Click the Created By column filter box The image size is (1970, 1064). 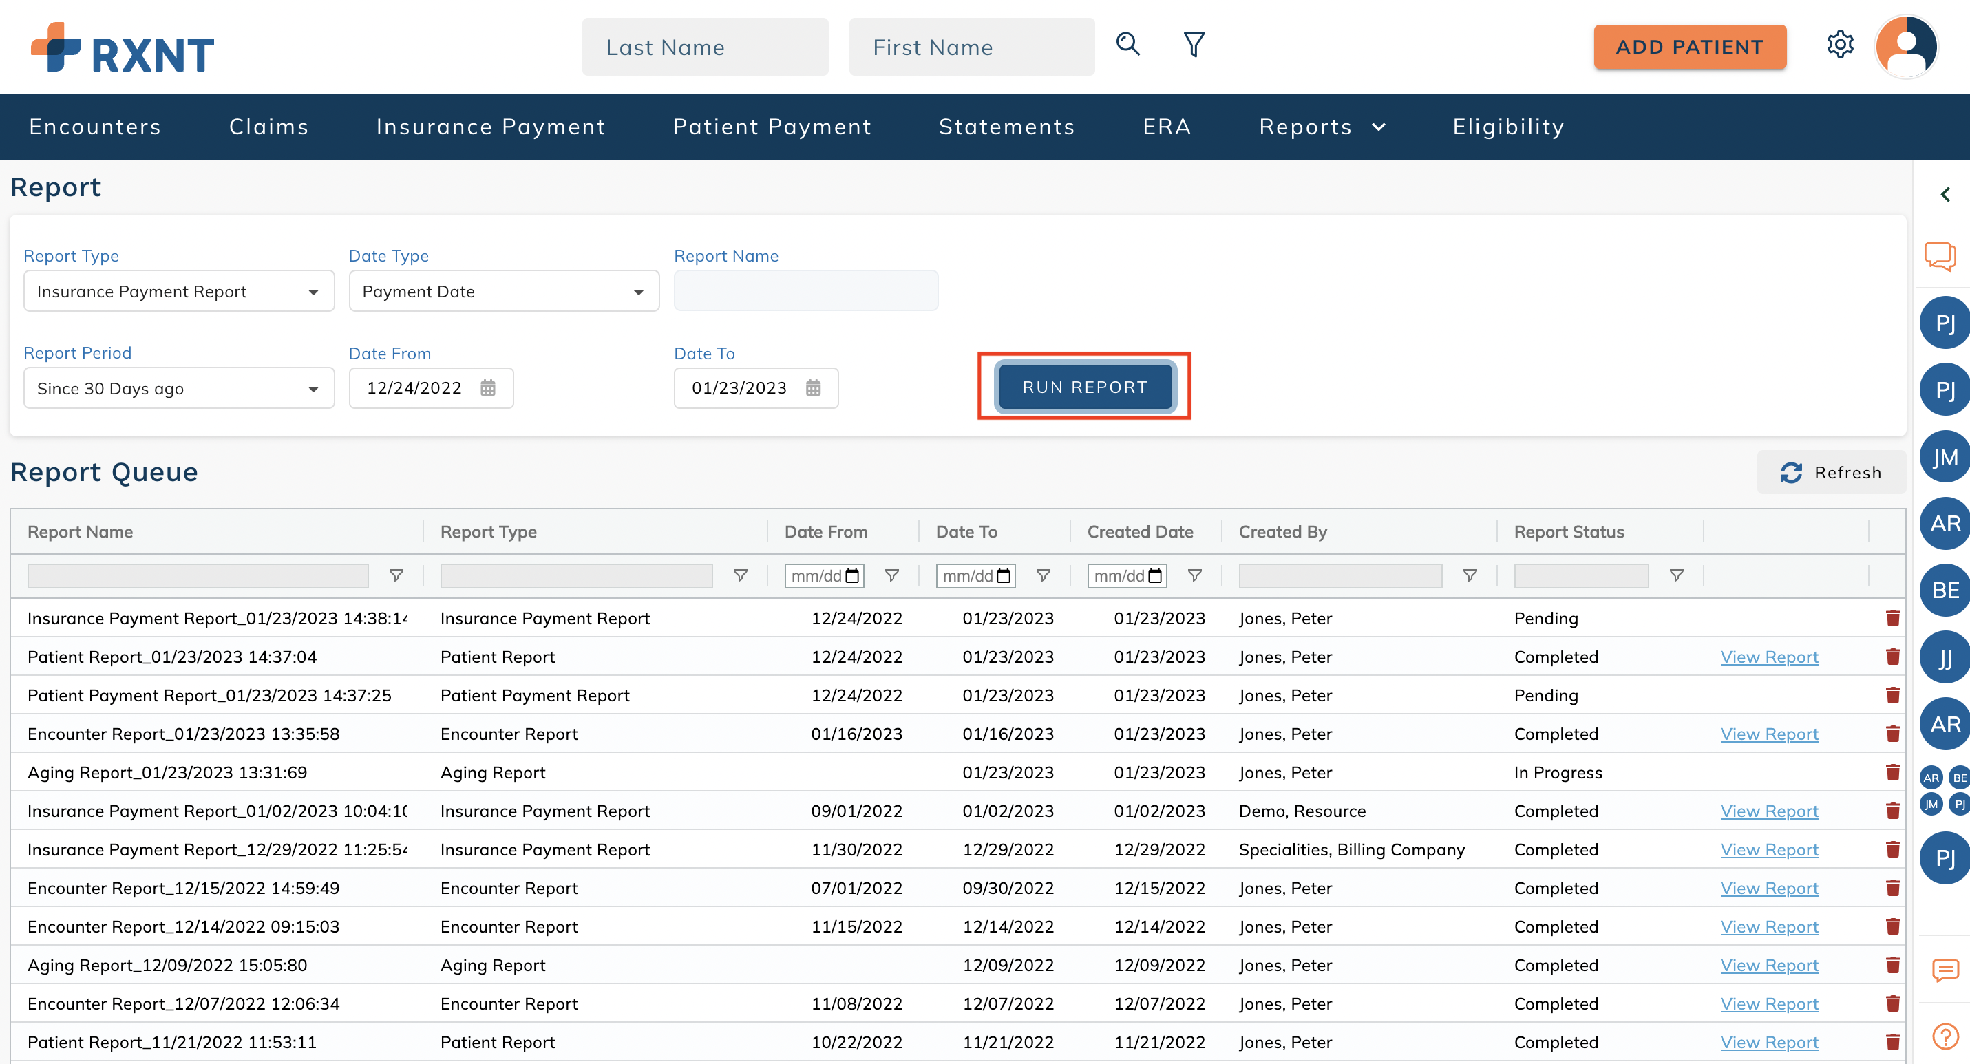pyautogui.click(x=1340, y=575)
